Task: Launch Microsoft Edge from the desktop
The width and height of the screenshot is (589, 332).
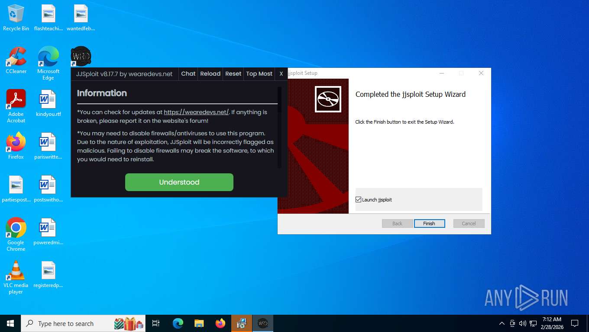Action: [49, 64]
